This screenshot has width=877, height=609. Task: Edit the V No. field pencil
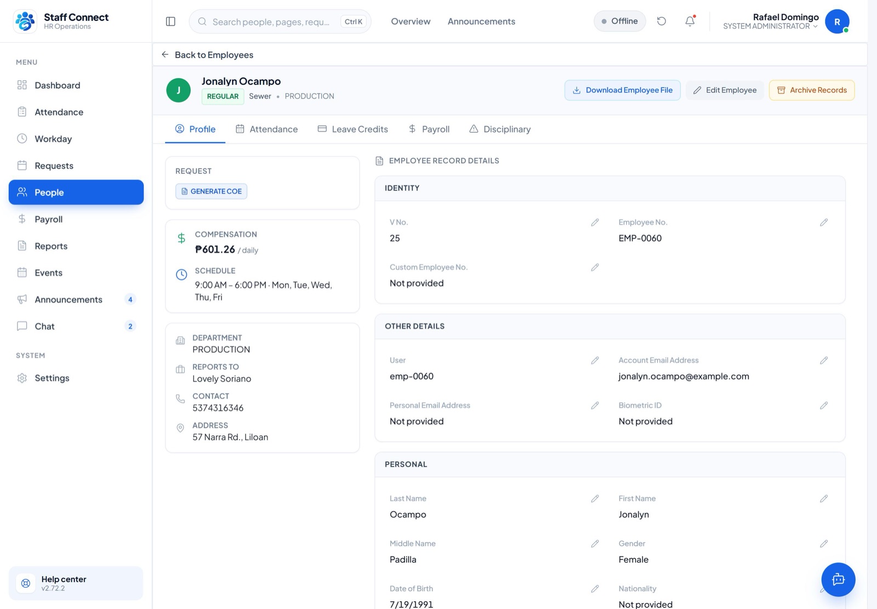pos(595,223)
